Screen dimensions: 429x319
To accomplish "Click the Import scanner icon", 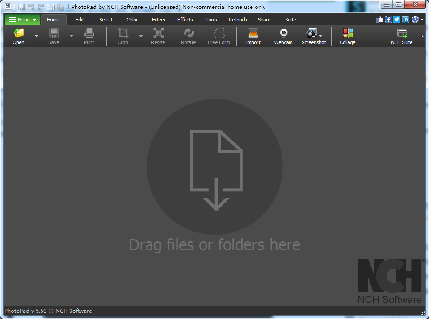I will pyautogui.click(x=253, y=33).
